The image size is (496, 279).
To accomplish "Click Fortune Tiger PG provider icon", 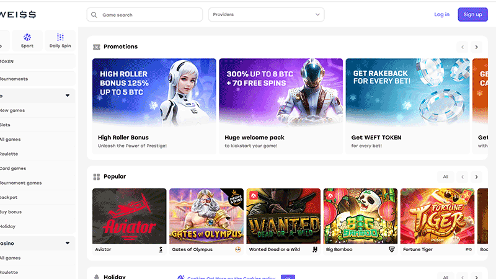I will click(469, 250).
